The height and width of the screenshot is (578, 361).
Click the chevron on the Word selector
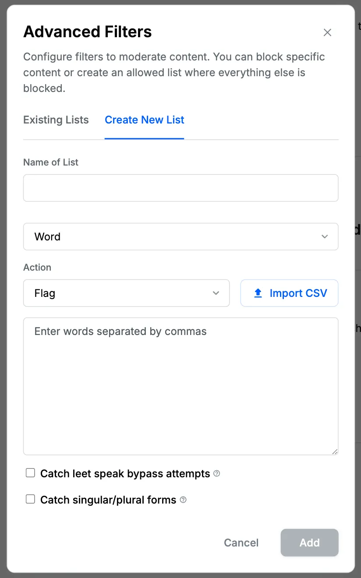(x=325, y=236)
